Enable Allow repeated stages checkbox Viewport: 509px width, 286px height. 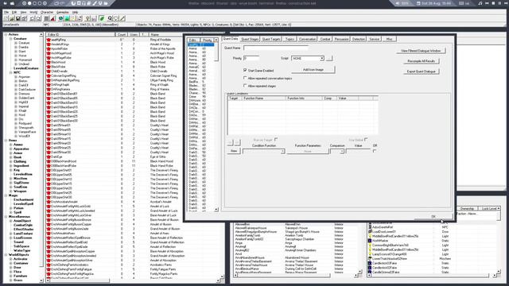coord(245,86)
